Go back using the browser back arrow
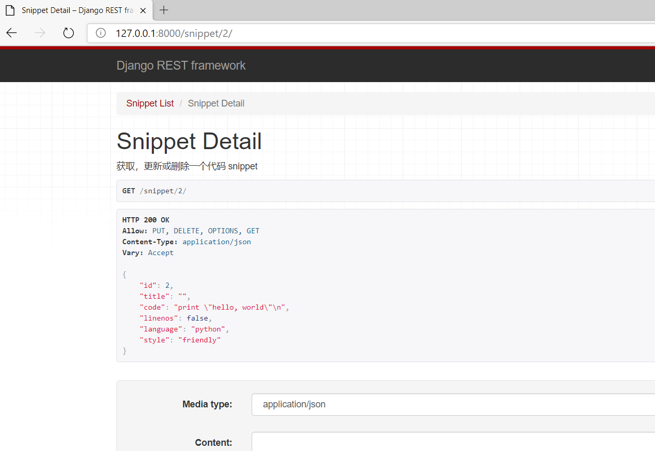The width and height of the screenshot is (655, 451). coord(11,33)
